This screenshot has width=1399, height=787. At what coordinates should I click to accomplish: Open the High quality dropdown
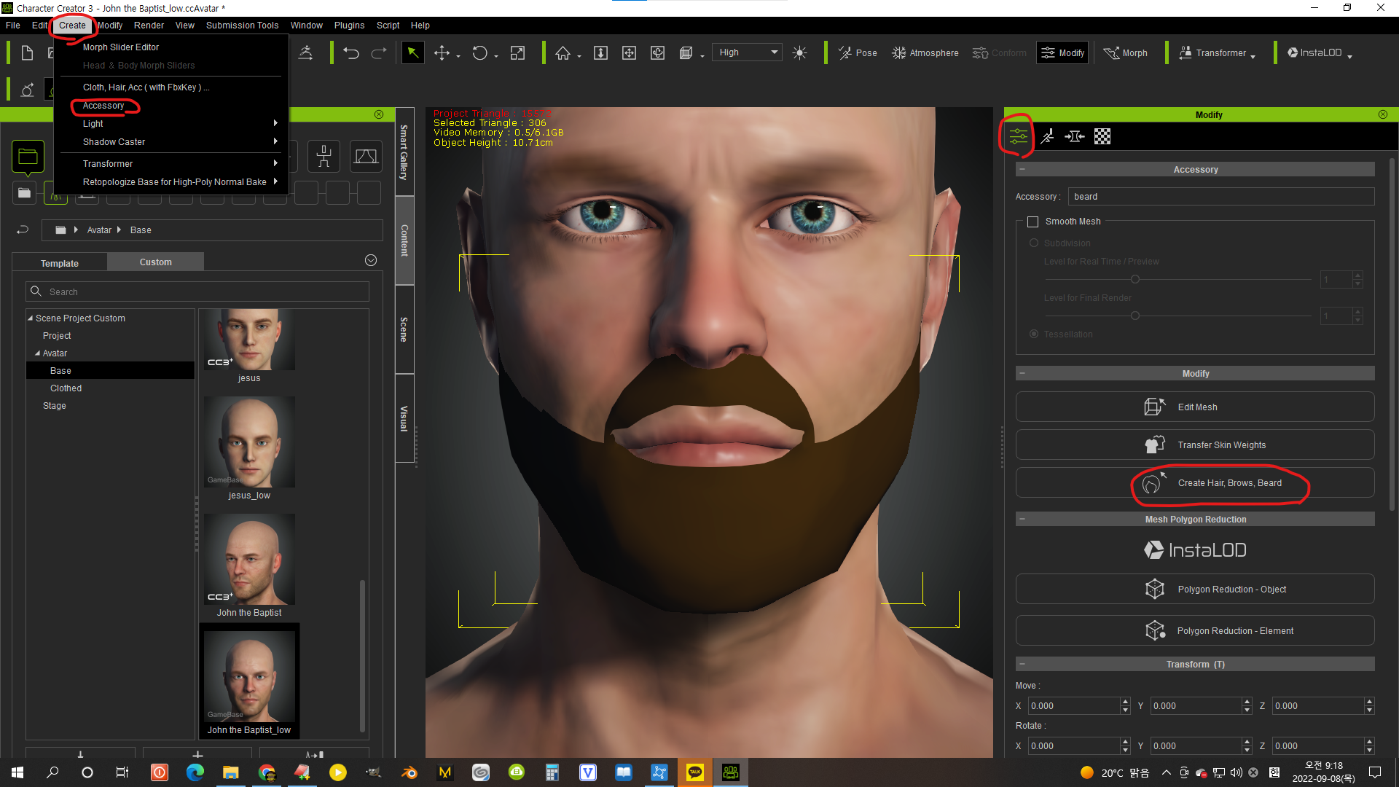click(746, 52)
